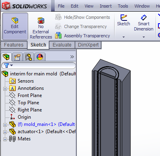The width and height of the screenshot is (160, 156).
Task: Expand the mold_main<1> component
Action: pyautogui.click(x=5, y=125)
